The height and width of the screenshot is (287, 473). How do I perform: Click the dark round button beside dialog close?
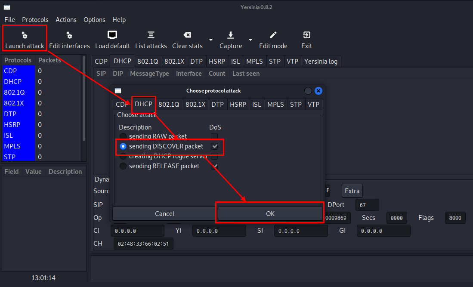(308, 91)
